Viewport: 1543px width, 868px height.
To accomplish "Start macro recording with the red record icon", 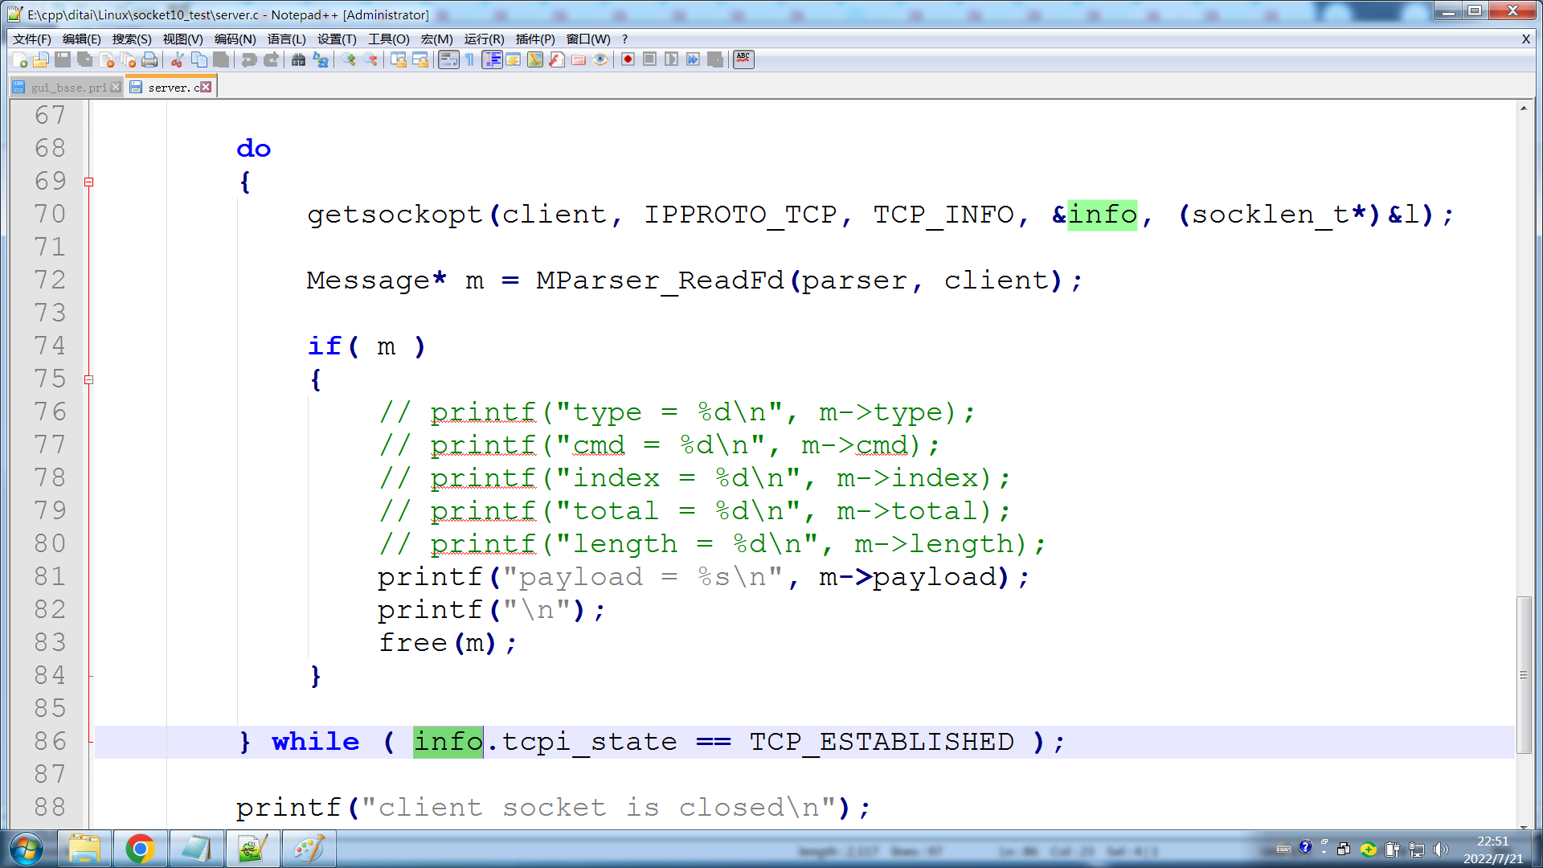I will point(628,59).
